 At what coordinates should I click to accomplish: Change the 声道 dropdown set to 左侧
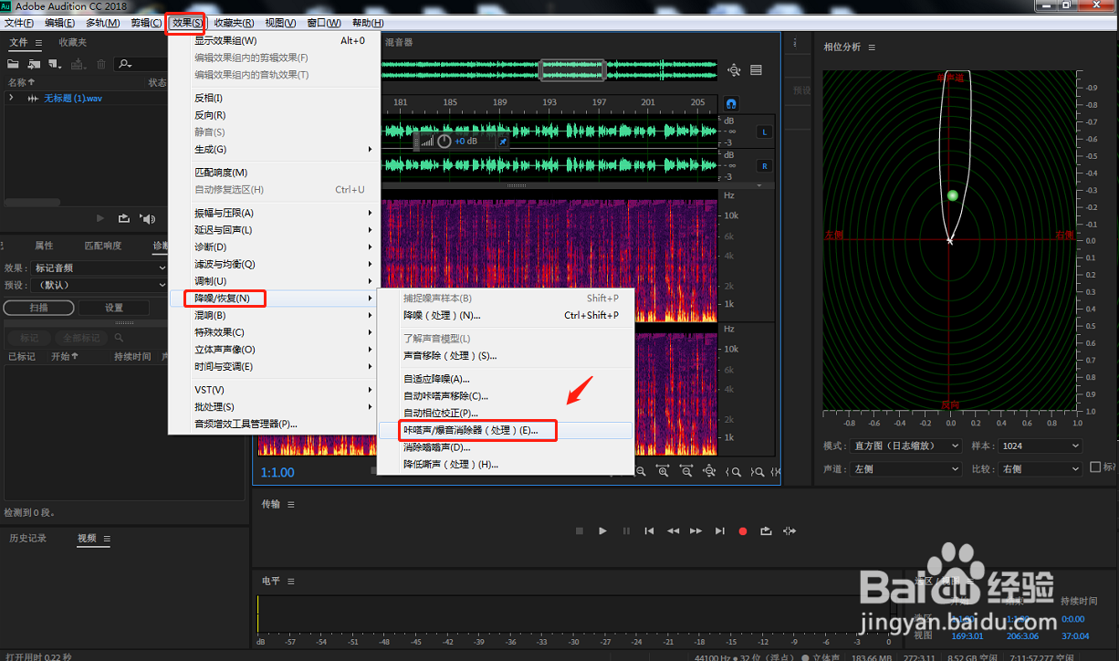tap(905, 467)
